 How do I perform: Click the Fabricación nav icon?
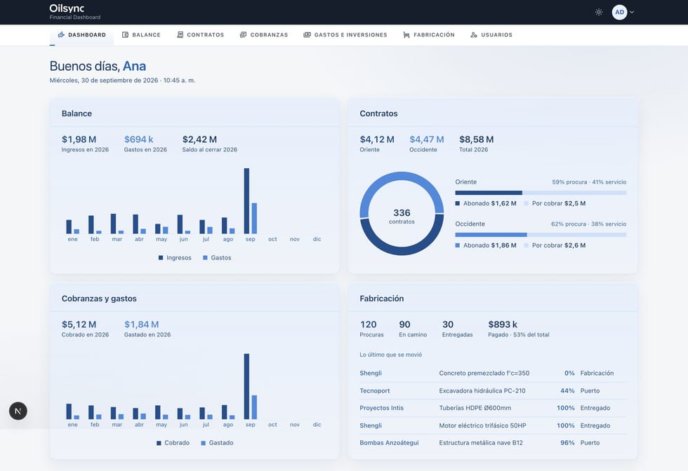pos(406,34)
